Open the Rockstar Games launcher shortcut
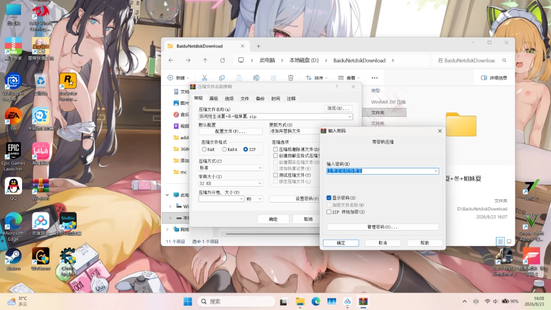551x310 pixels. [68, 86]
